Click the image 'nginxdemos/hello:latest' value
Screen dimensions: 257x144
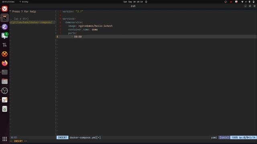pyautogui.click(x=96, y=26)
